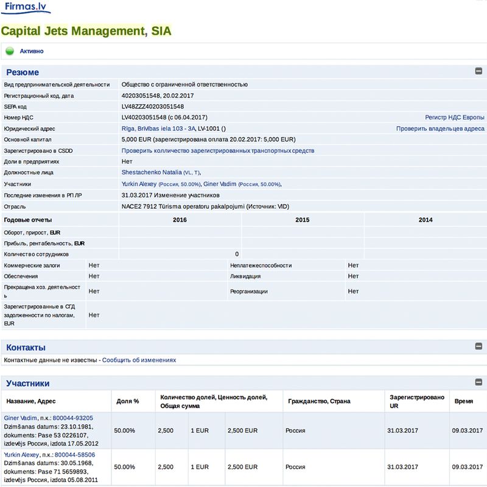
Task: Open Giner Vadim link in participants table
Action: point(20,418)
